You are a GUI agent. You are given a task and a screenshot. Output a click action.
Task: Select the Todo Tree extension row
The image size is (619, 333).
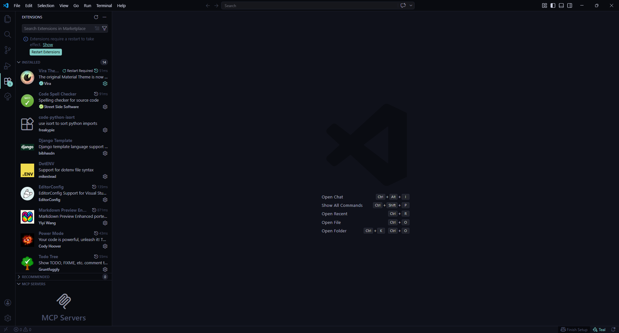64,263
